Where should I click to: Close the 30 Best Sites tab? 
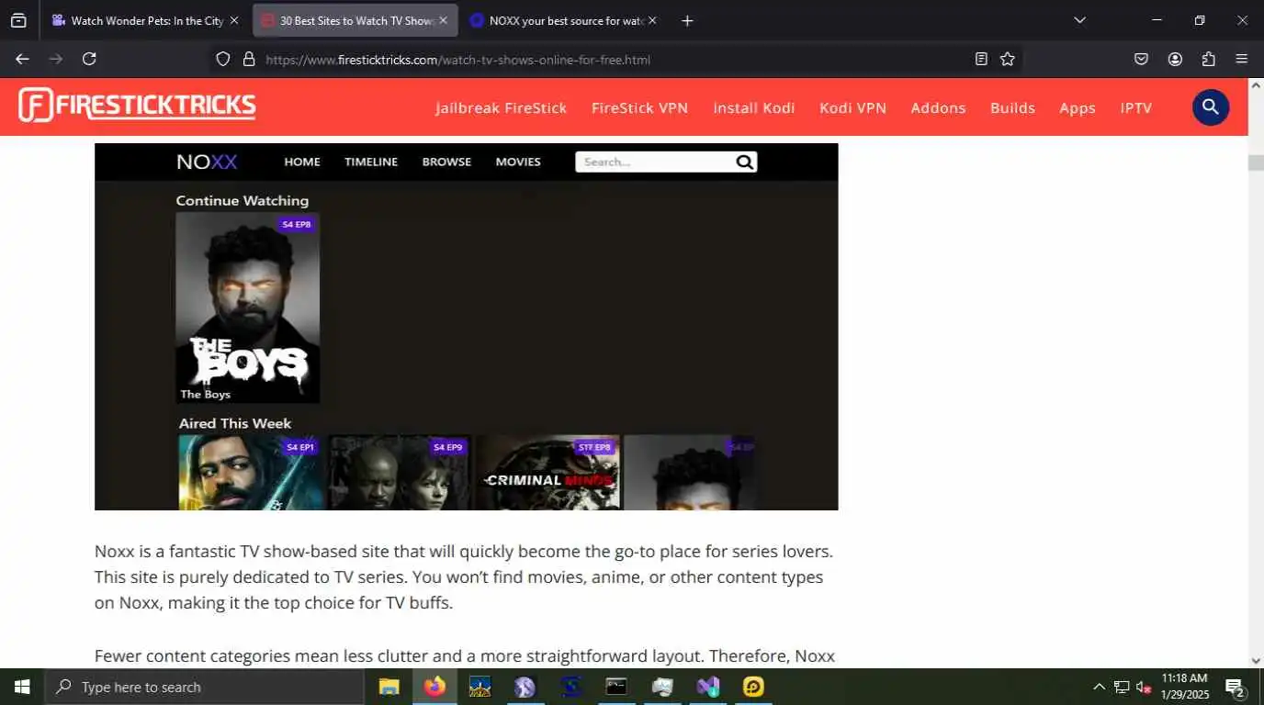tap(444, 20)
